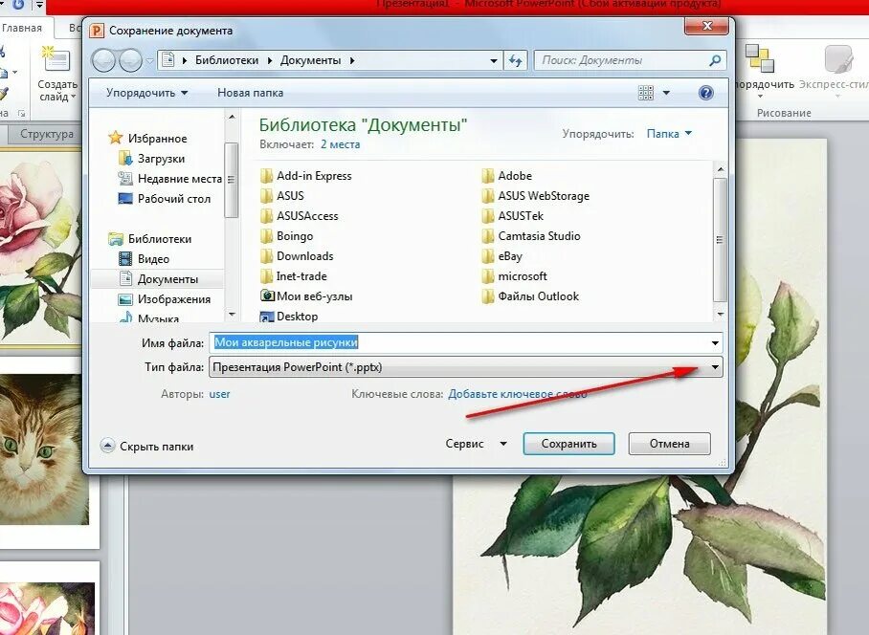The image size is (869, 635).
Task: Open view options dropdown arrow
Action: pos(666,93)
